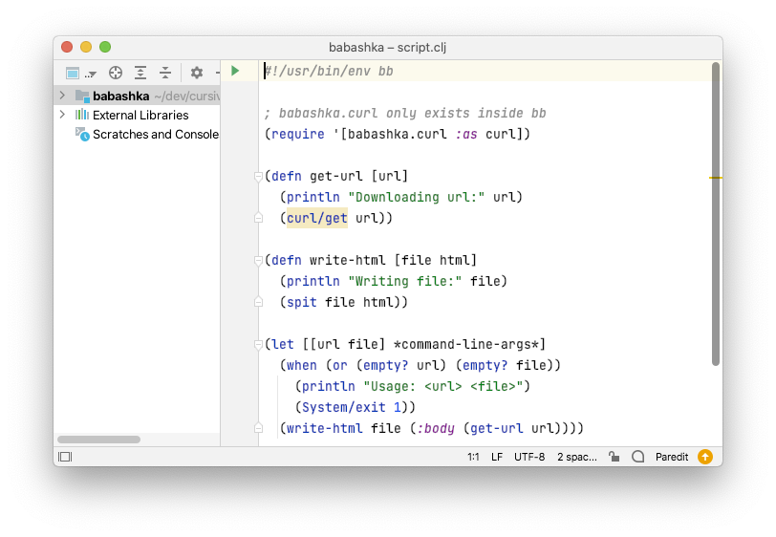This screenshot has width=776, height=537.
Task: Open project panel settings gear
Action: point(197,74)
